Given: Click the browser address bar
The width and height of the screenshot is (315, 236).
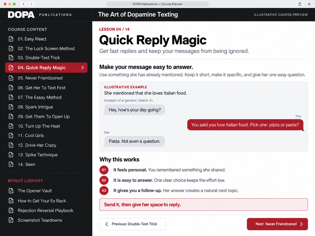Looking at the screenshot, I should (157, 4).
